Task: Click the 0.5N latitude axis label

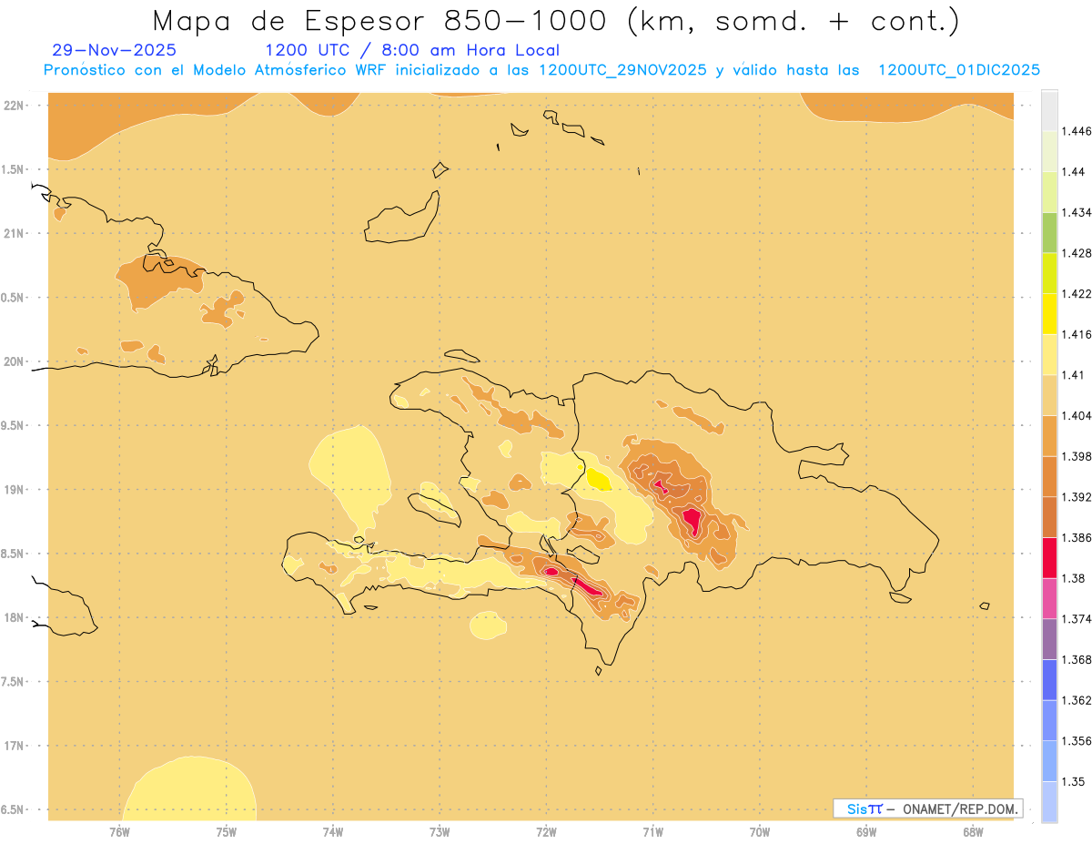Action: [x=14, y=298]
